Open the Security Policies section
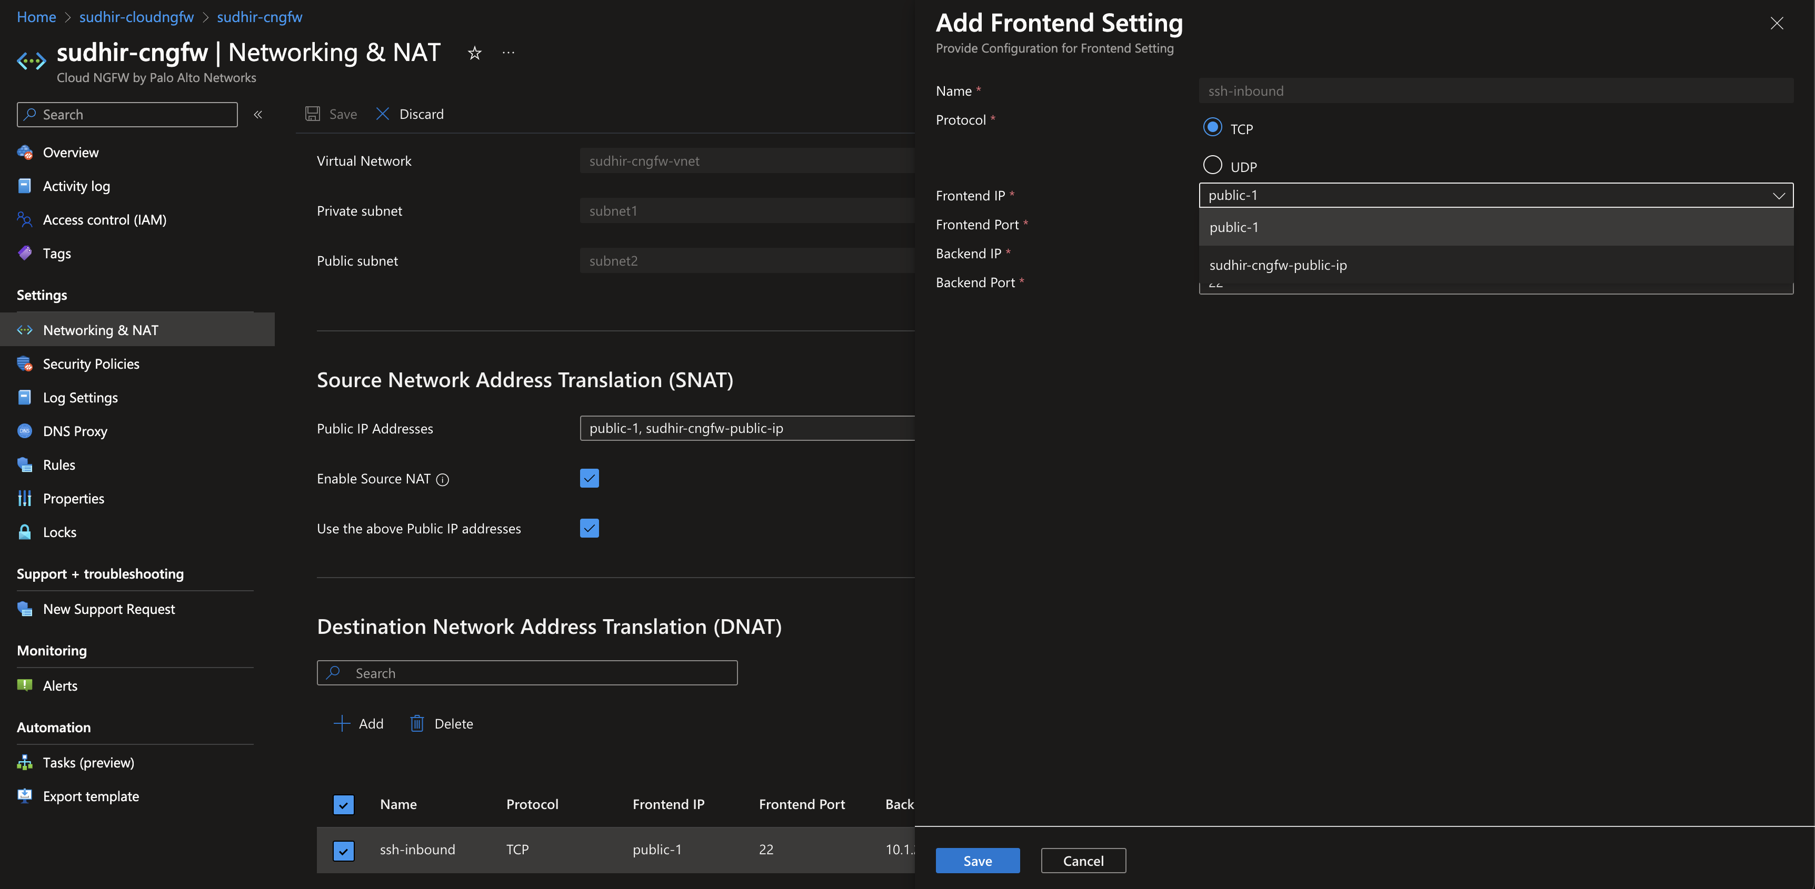 coord(91,363)
